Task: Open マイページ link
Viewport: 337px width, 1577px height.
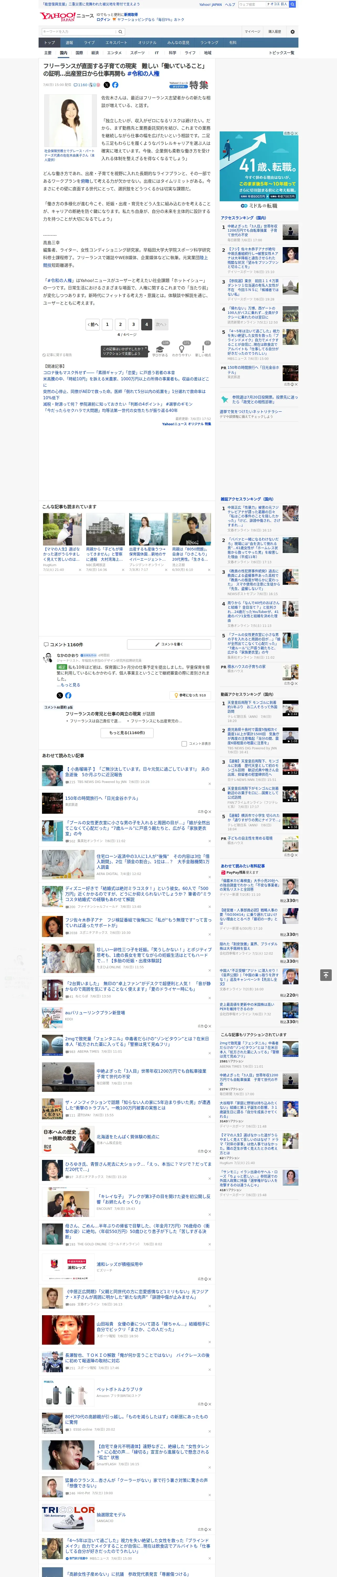Action: pyautogui.click(x=252, y=32)
